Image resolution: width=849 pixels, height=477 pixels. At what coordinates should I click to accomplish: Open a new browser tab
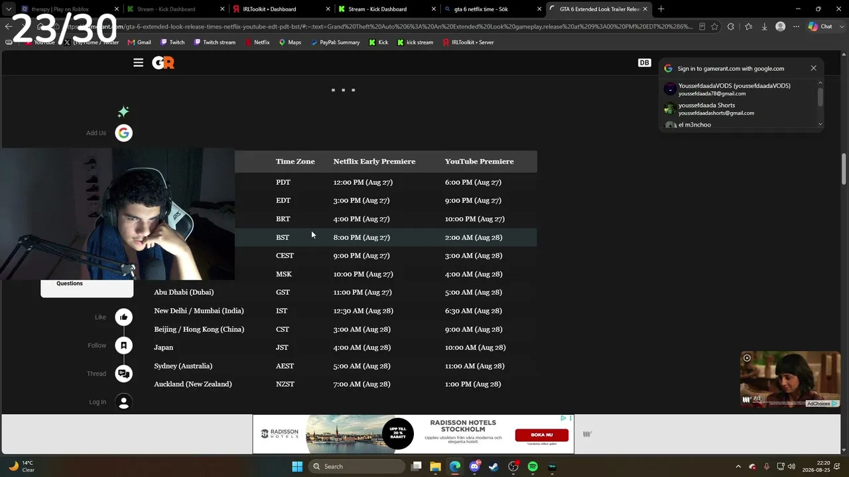click(661, 9)
